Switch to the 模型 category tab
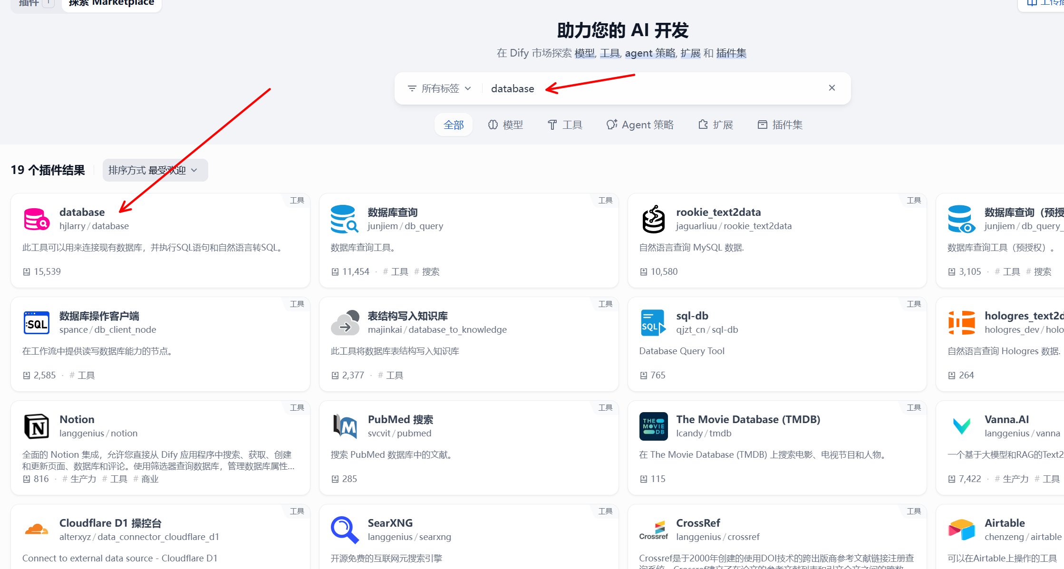The height and width of the screenshot is (569, 1064). point(505,125)
